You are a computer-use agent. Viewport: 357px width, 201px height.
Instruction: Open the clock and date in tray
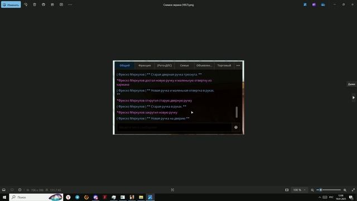(x=341, y=197)
